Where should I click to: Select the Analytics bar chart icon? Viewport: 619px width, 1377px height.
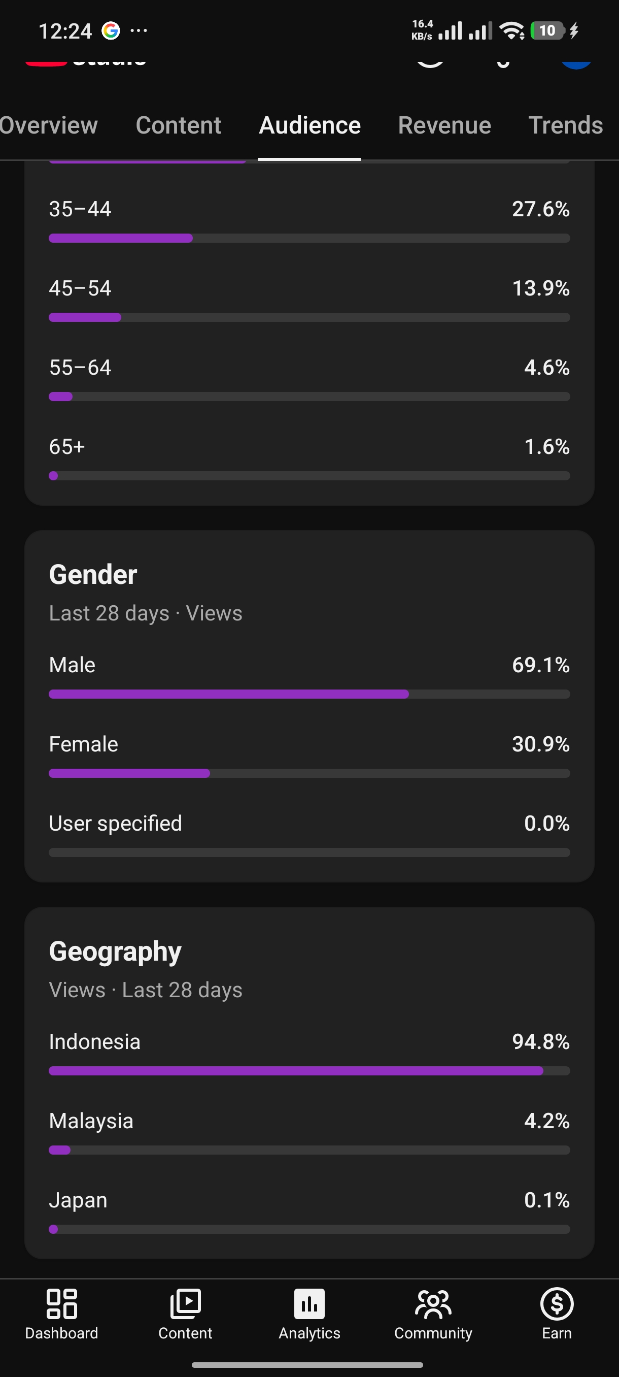(x=309, y=1304)
